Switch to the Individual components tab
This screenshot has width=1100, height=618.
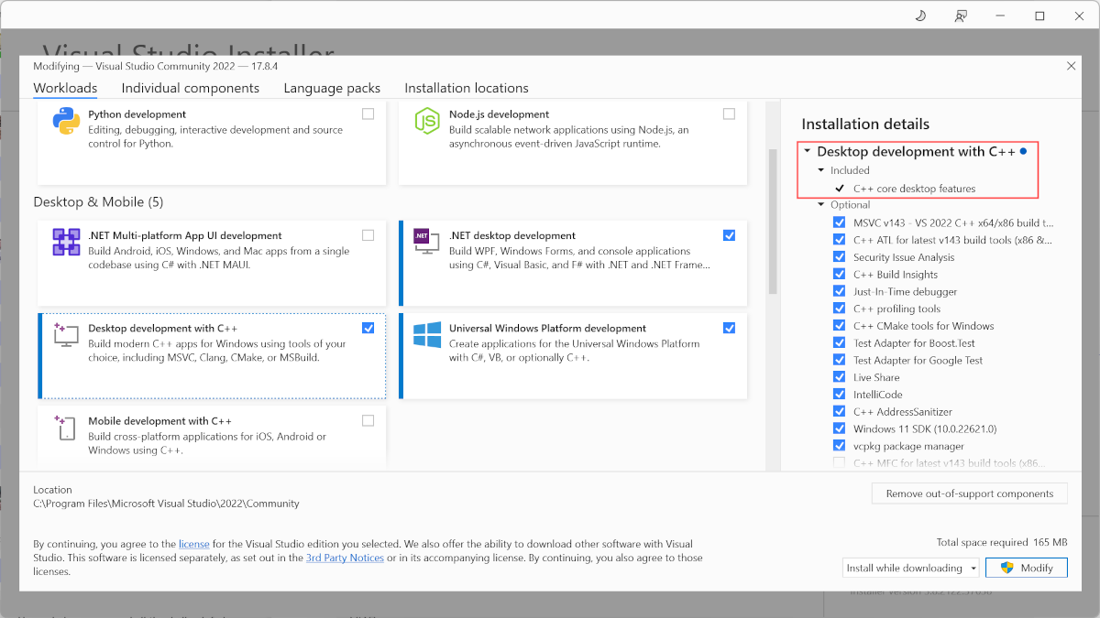click(x=190, y=88)
